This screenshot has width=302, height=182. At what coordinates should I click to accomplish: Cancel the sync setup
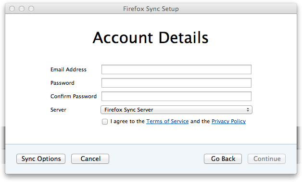(90, 159)
